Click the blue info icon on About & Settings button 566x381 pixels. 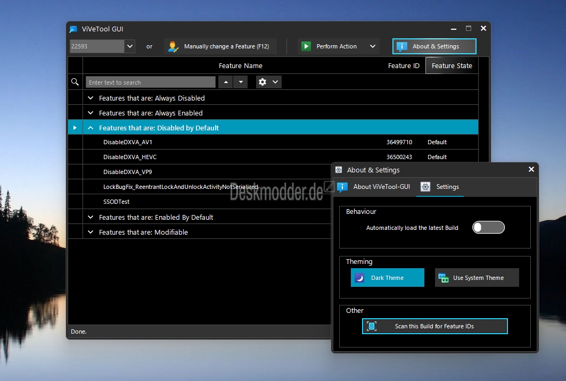click(402, 46)
